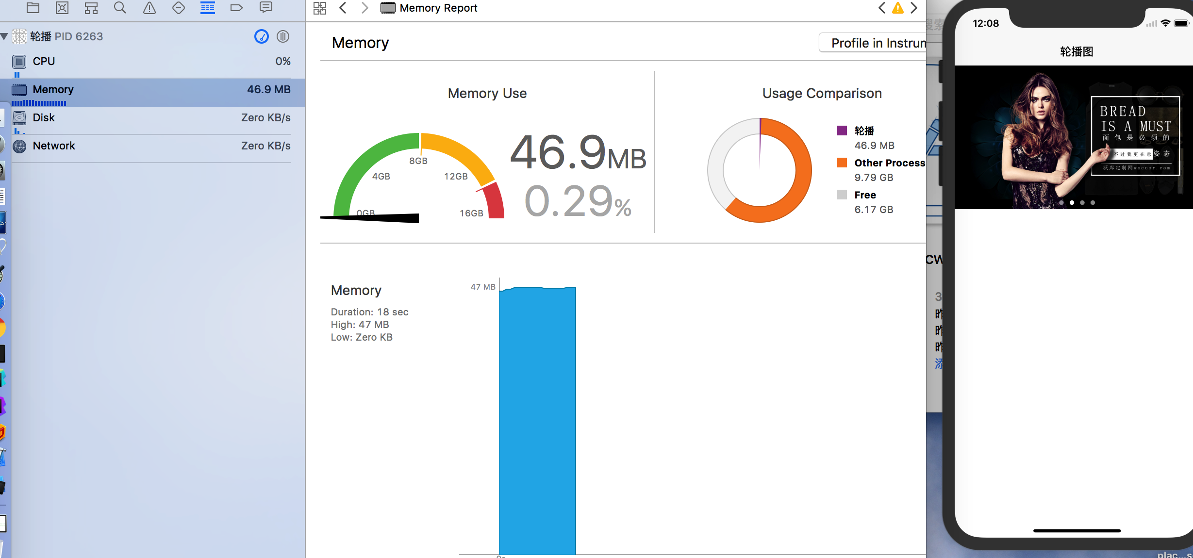1193x558 pixels.
Task: Collapse the 轮播 PID 6263 process tree
Action: (x=4, y=36)
